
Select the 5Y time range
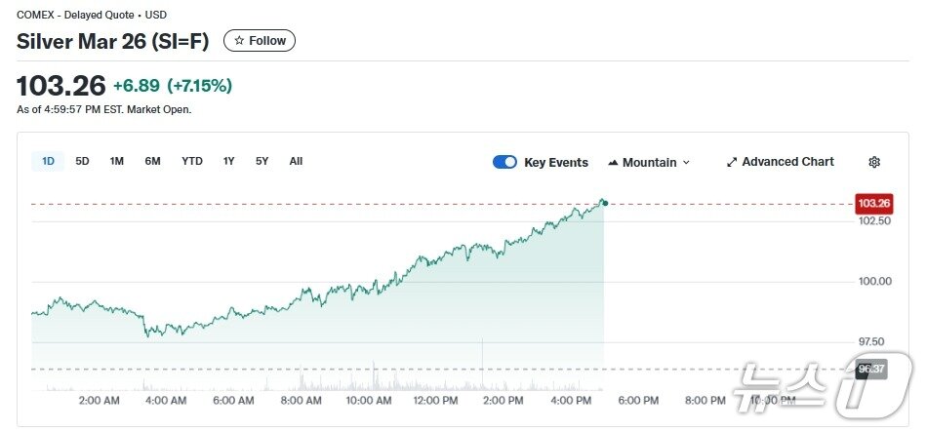(x=262, y=161)
